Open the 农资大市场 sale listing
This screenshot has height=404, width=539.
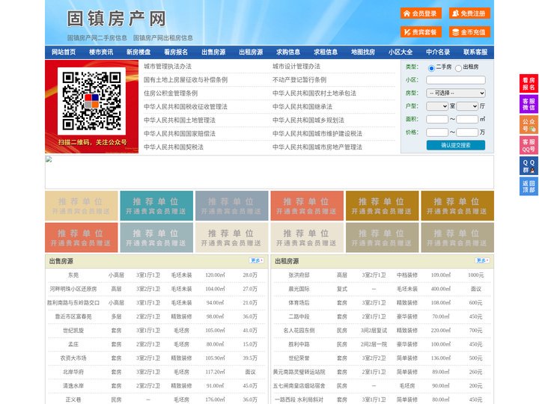click(x=73, y=358)
